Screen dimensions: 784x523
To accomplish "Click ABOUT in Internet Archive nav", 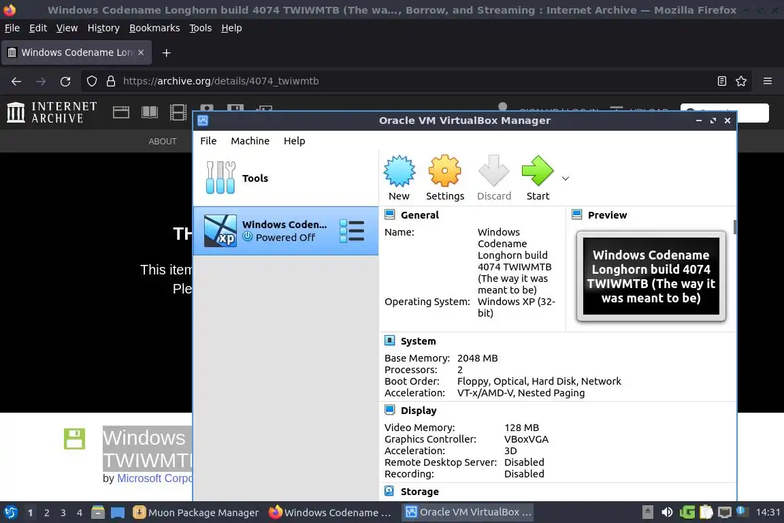I will point(163,142).
